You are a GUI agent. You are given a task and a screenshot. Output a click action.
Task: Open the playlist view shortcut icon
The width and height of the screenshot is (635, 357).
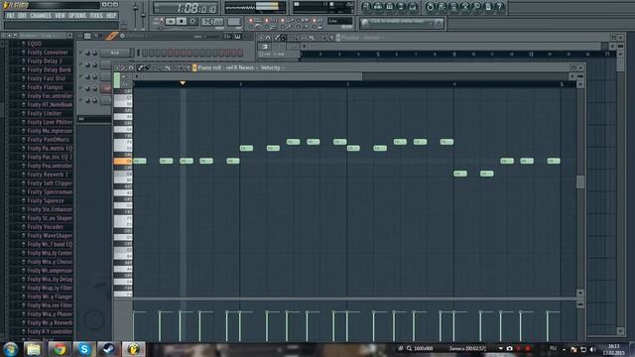tap(366, 7)
